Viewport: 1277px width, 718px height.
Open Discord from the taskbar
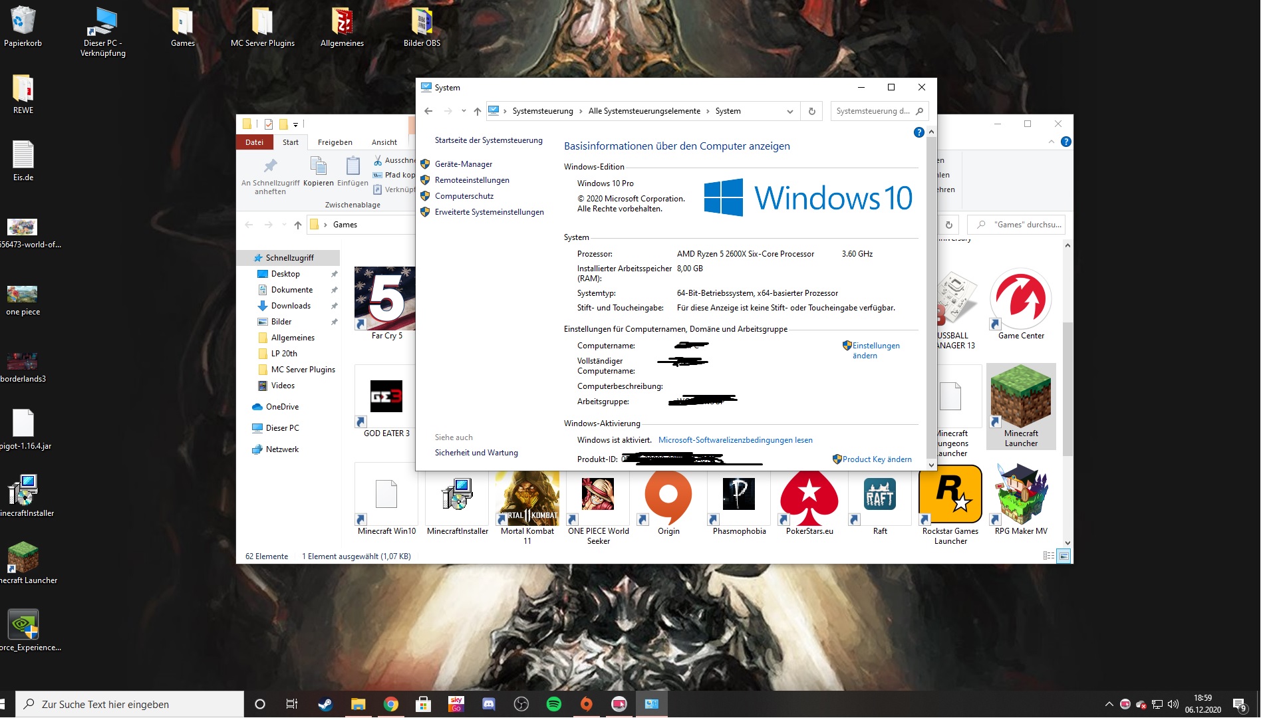click(489, 704)
